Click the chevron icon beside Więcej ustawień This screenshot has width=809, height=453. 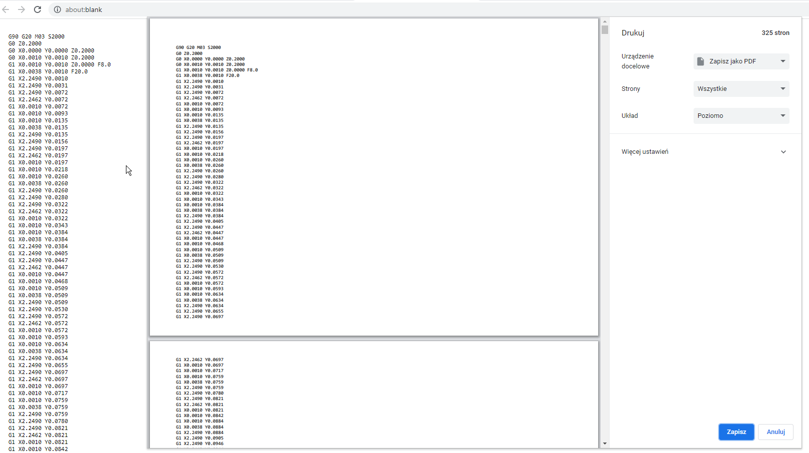coord(784,152)
